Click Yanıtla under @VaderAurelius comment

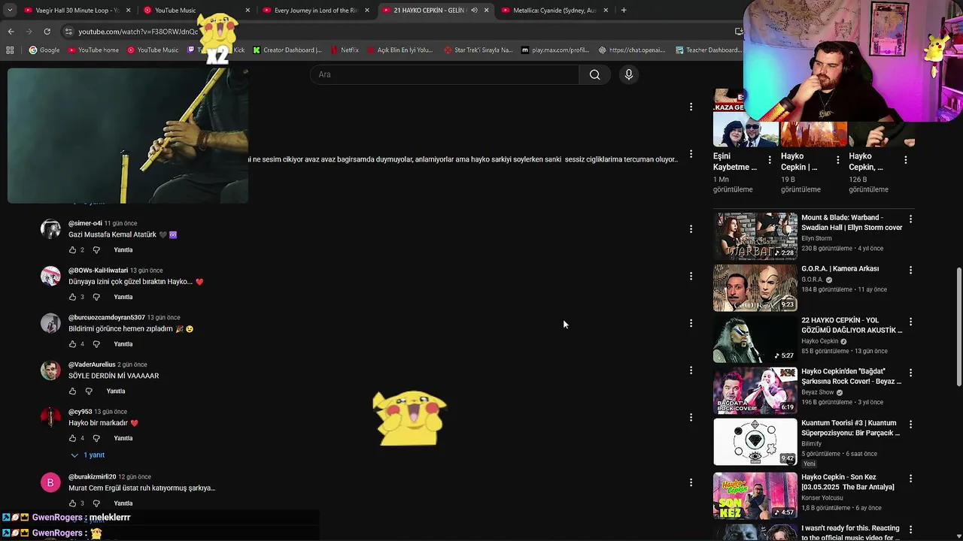pos(116,391)
